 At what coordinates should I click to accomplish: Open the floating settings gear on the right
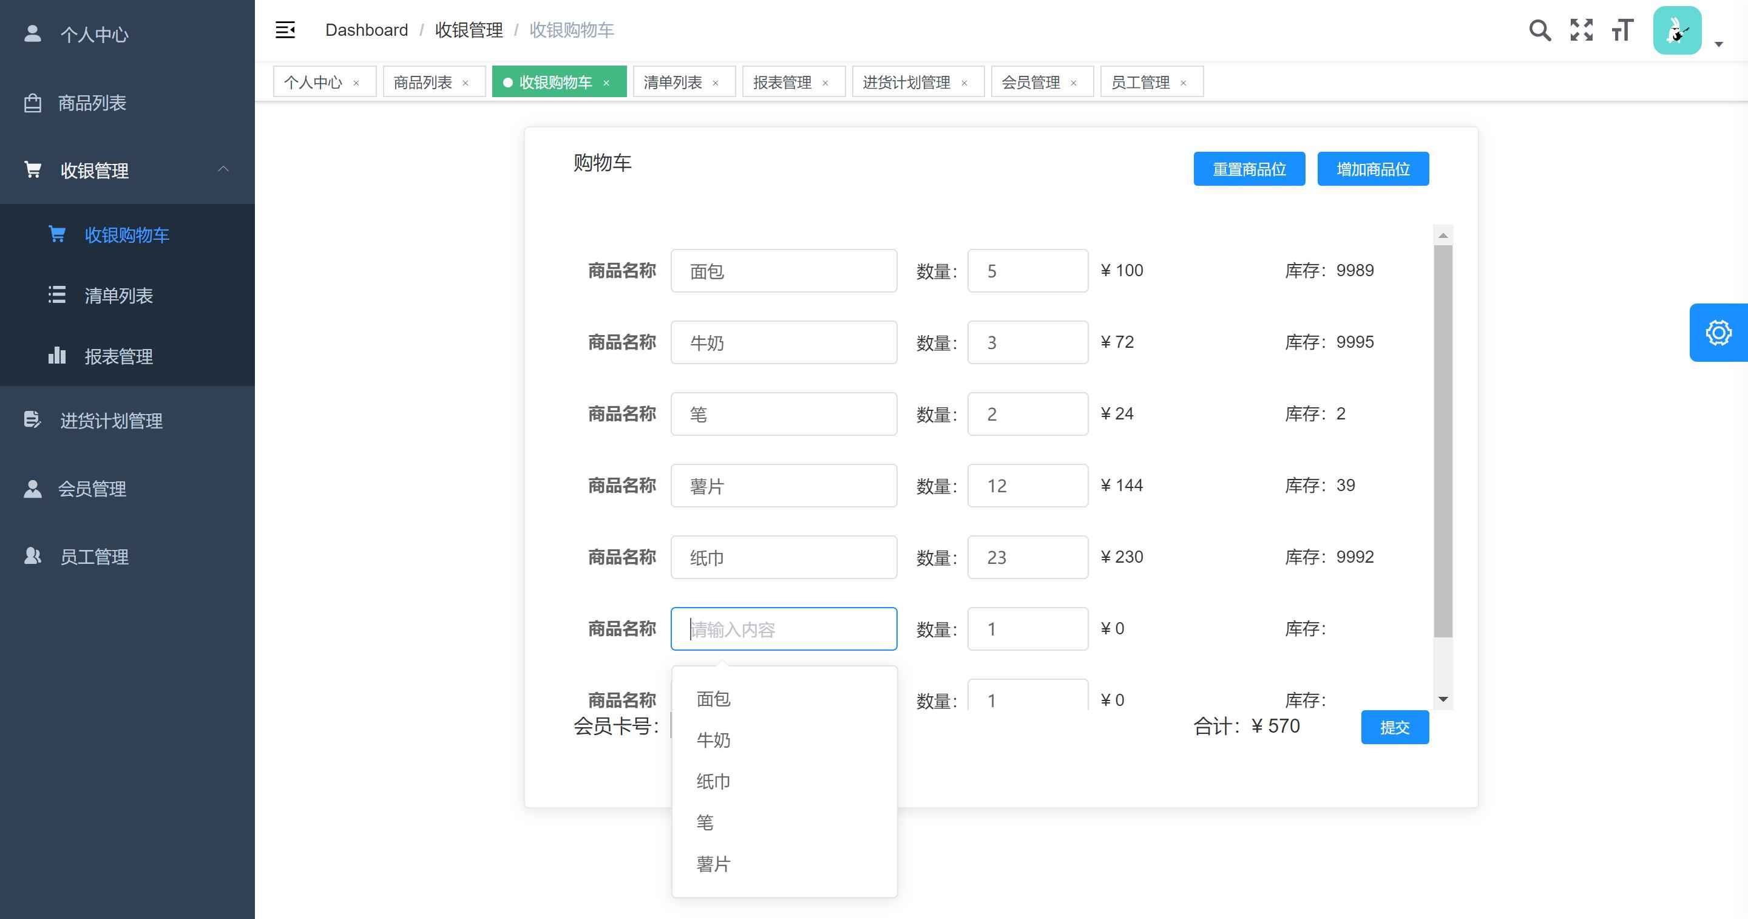(x=1718, y=332)
